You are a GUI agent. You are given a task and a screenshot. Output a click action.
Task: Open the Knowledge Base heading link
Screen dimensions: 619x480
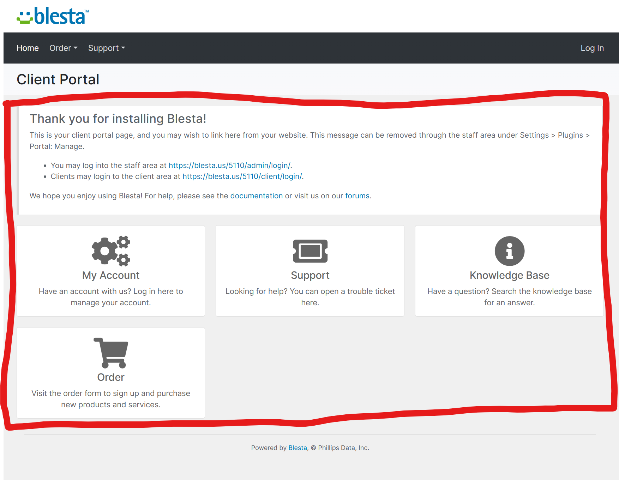tap(510, 275)
